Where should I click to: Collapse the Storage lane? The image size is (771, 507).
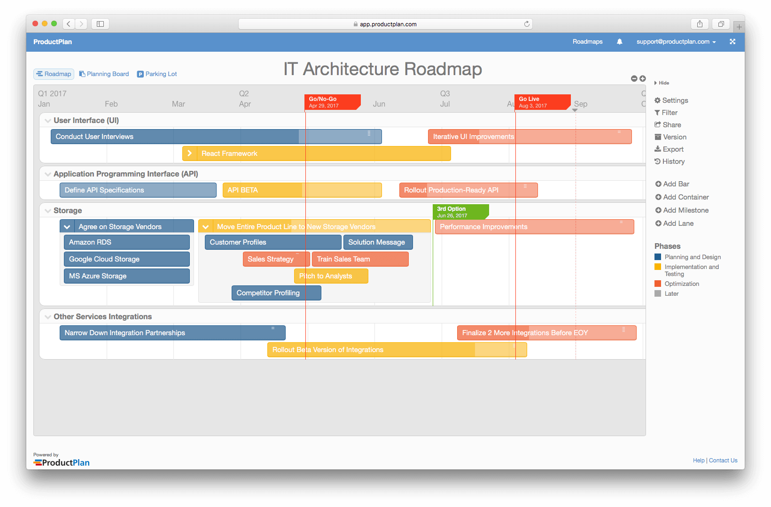click(x=48, y=210)
